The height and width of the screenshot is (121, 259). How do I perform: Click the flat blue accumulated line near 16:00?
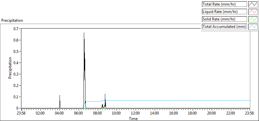pyautogui.click(x=174, y=100)
